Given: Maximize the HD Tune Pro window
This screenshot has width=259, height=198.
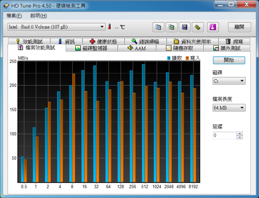Looking at the screenshot, I should click(231, 4).
